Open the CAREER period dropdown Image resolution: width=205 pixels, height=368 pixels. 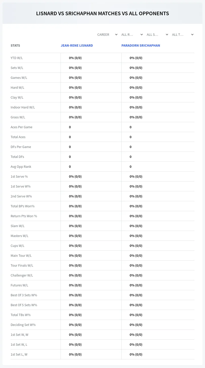coord(107,34)
